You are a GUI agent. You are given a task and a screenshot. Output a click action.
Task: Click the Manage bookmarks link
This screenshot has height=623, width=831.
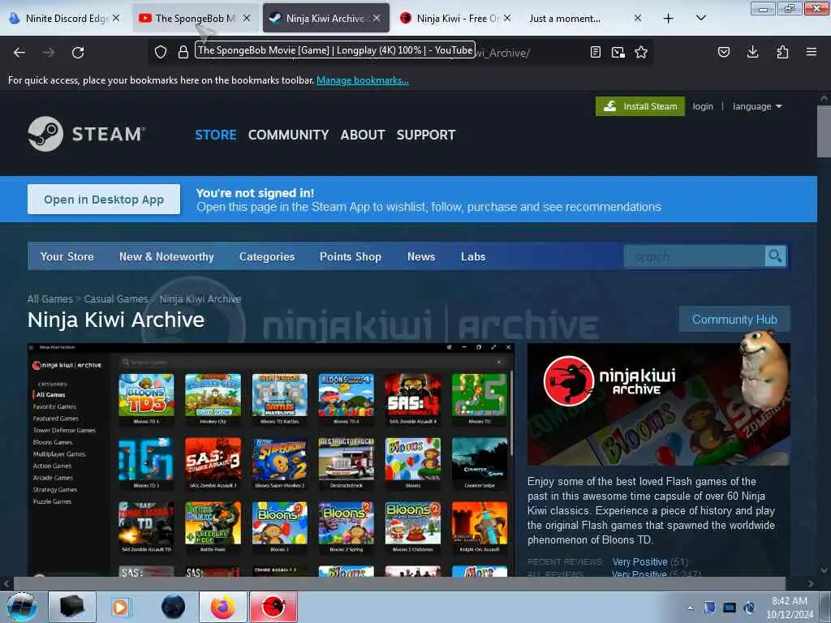pyautogui.click(x=363, y=80)
